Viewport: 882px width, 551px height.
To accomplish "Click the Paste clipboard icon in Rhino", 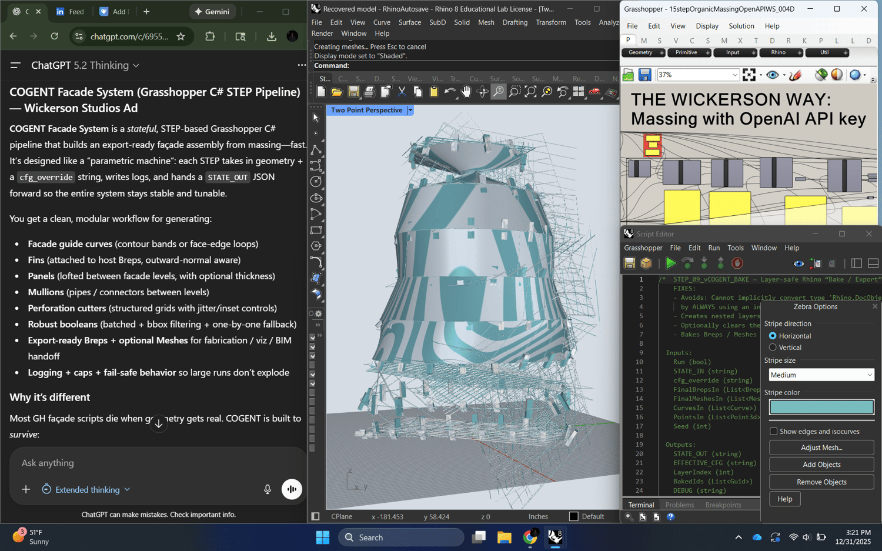I will pyautogui.click(x=434, y=92).
